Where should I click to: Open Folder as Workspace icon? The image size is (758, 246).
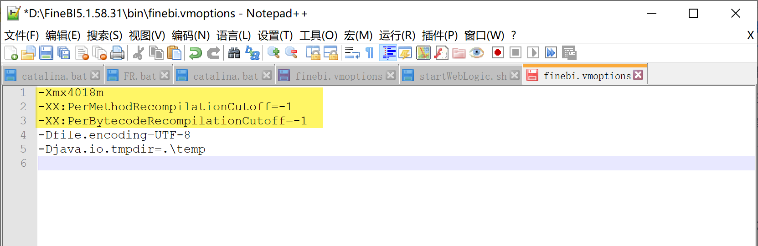(459, 53)
